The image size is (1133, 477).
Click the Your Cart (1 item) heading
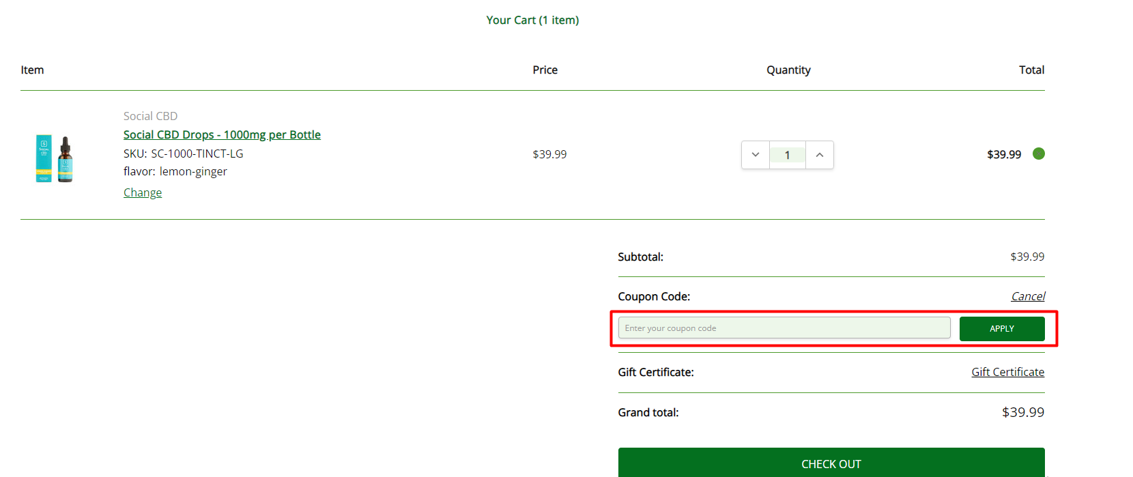point(532,20)
